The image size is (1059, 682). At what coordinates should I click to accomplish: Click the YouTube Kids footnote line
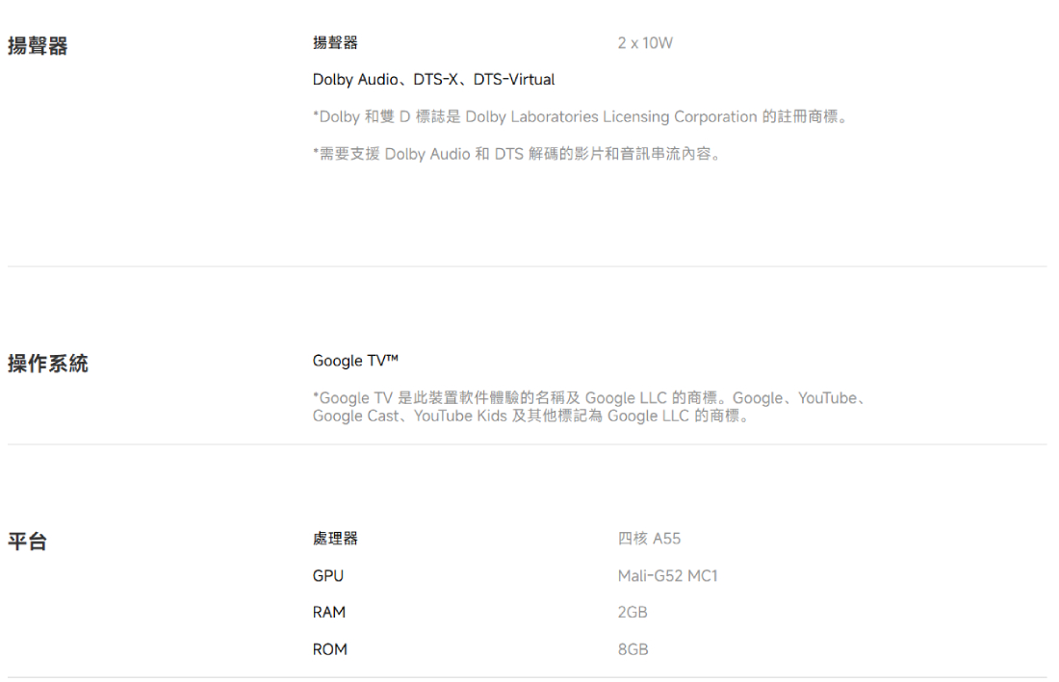(x=531, y=417)
